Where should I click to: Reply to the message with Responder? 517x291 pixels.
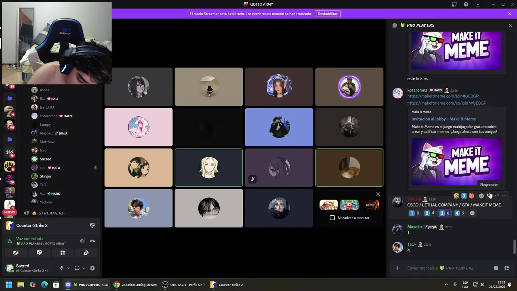(489, 196)
